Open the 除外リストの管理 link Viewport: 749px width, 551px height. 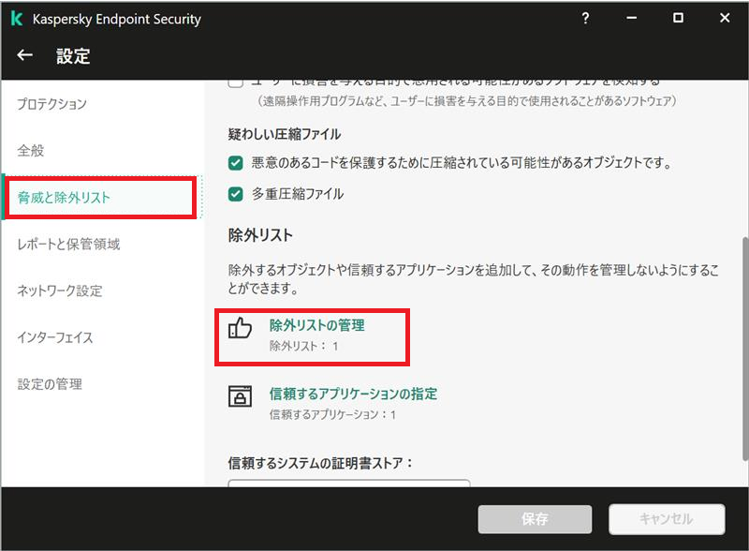tap(317, 325)
